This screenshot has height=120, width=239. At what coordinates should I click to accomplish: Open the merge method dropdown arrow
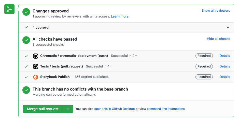click(68, 109)
